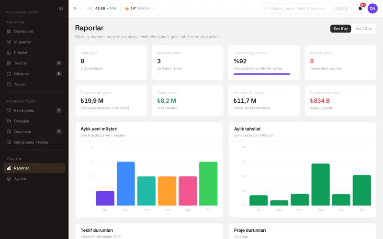Switch to the Son 12 ay range
This screenshot has height=239, width=383.
point(363,29)
